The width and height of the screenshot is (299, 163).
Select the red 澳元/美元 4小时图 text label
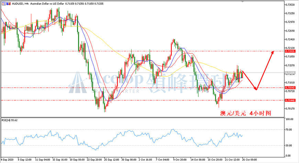pos(246,113)
